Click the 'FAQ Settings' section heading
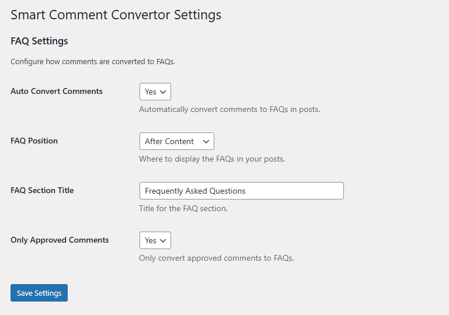The height and width of the screenshot is (315, 449). 39,41
